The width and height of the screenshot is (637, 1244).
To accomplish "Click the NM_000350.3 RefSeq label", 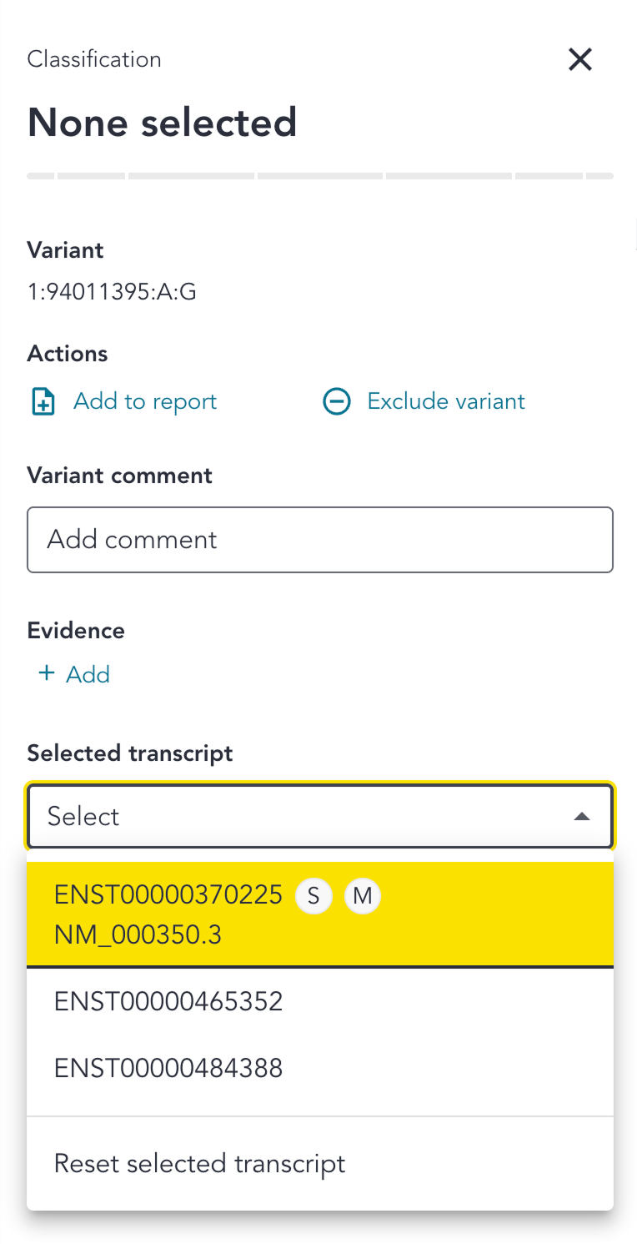I will coord(138,935).
